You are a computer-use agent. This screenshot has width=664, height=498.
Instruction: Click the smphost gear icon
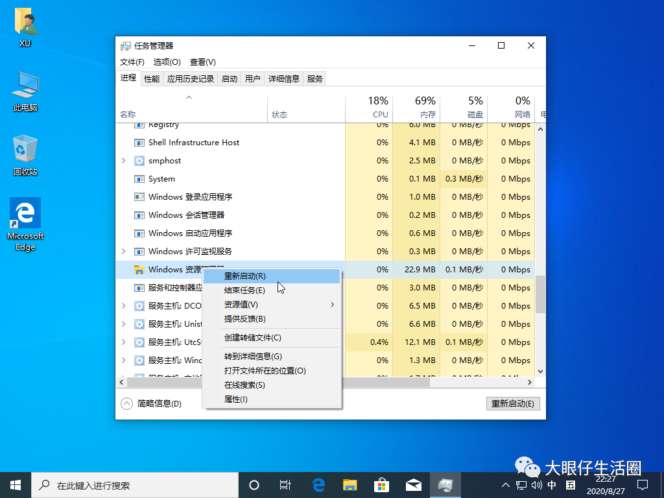[139, 160]
